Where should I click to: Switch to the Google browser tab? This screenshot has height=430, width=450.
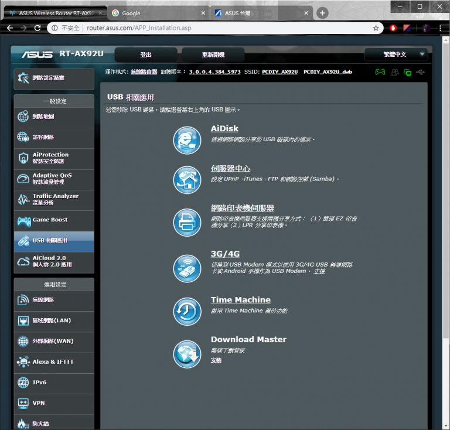pyautogui.click(x=158, y=13)
